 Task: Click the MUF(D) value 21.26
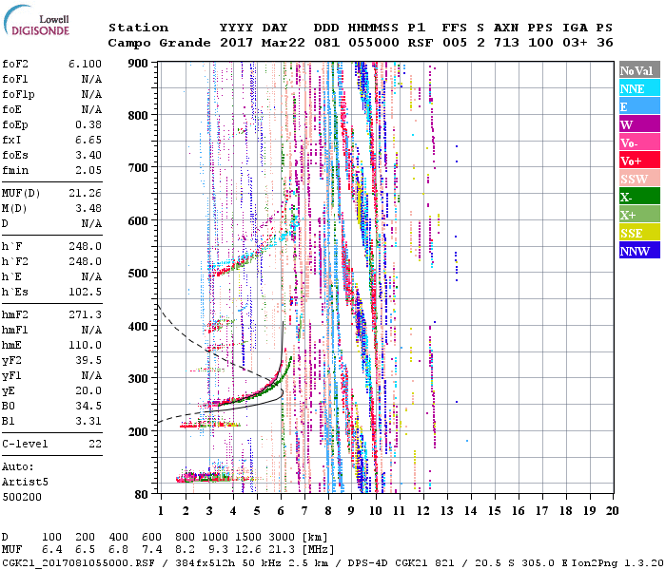pos(85,194)
